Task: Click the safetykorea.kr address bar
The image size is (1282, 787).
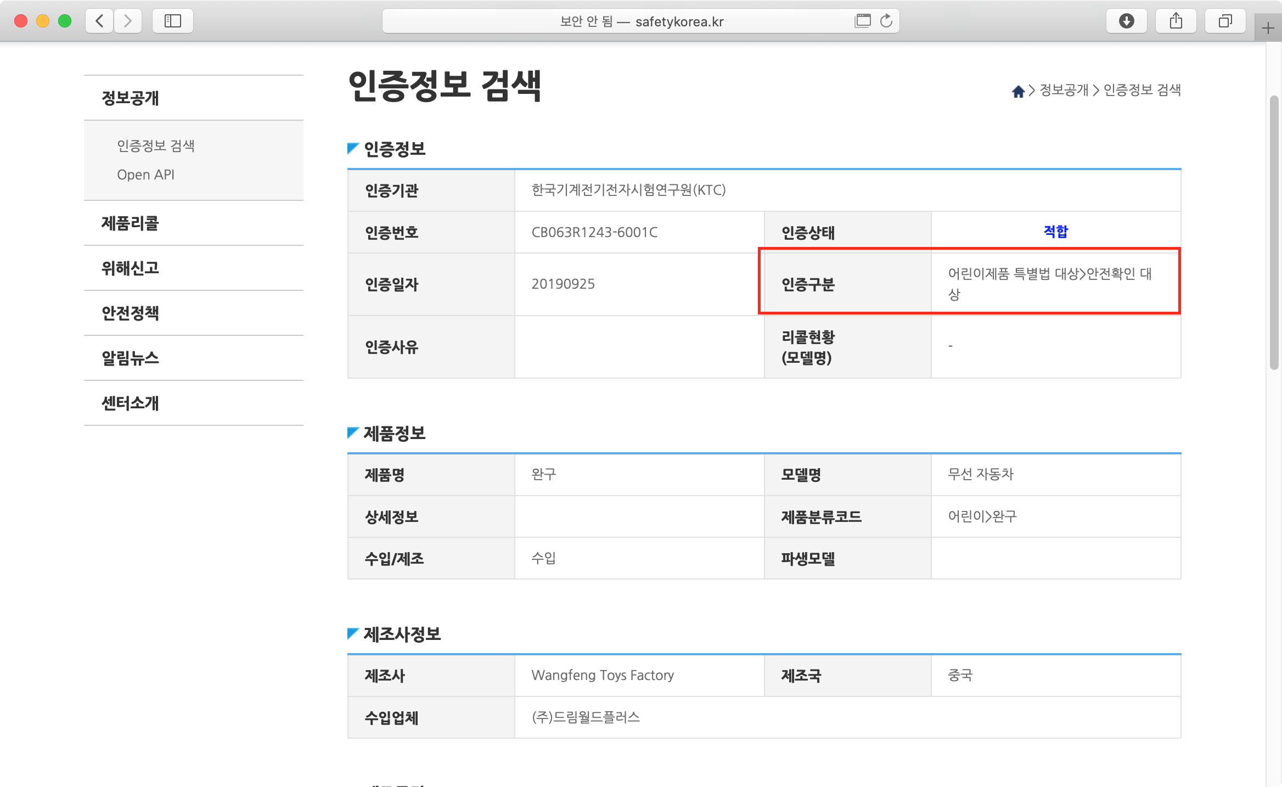Action: tap(641, 21)
